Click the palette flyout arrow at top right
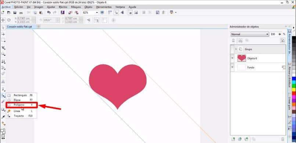Image resolution: width=296 pixels, height=143 pixels. (x=294, y=28)
